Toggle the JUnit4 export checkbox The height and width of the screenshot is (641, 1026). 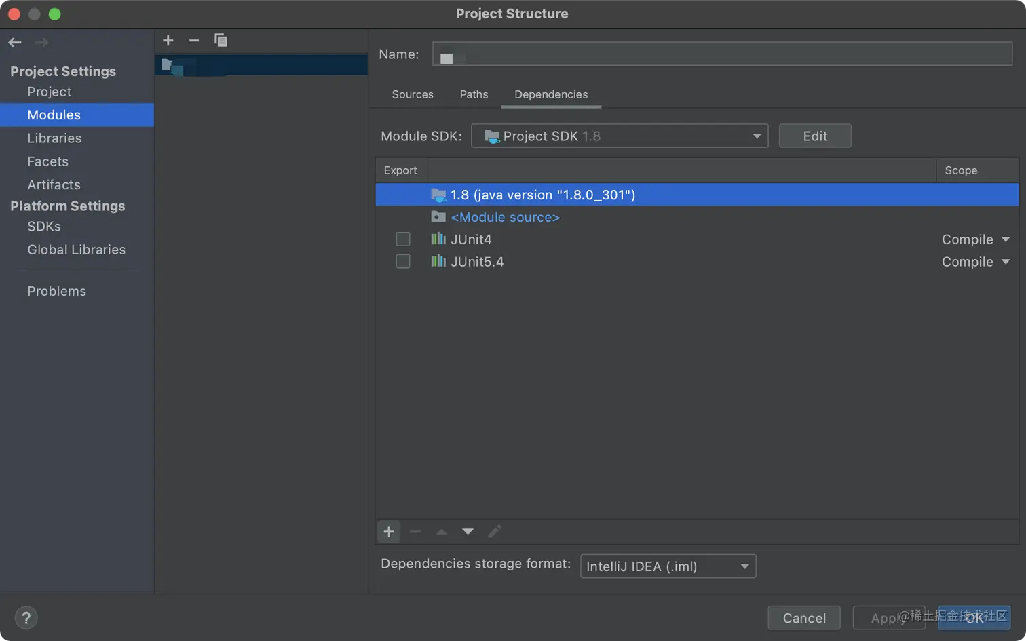click(x=403, y=239)
